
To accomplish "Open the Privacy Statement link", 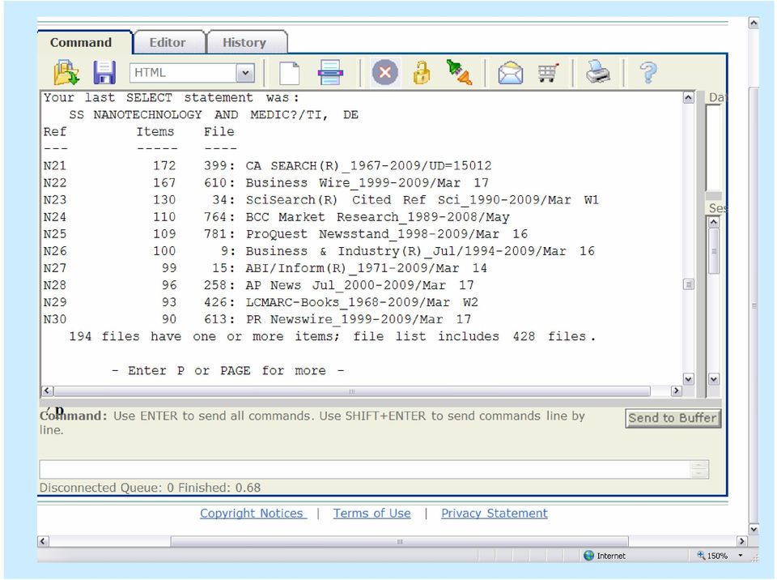I will pos(494,514).
